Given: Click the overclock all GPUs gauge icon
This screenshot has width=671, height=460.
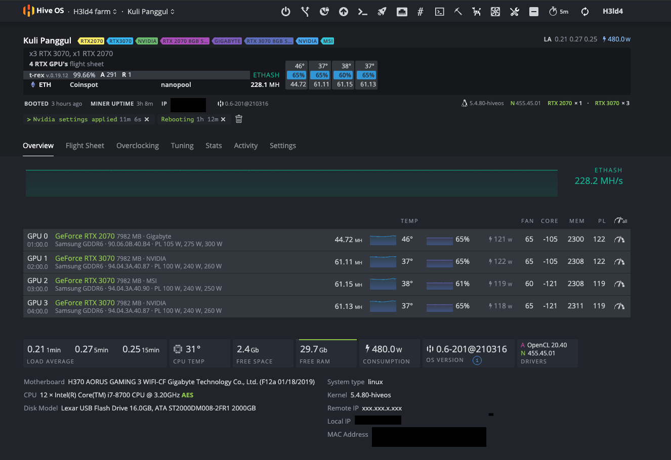Looking at the screenshot, I should tap(620, 220).
